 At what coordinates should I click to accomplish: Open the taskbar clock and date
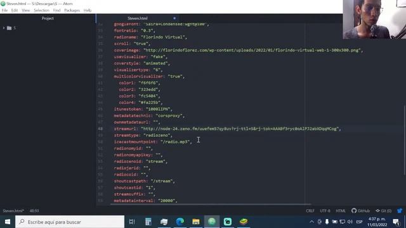click(x=377, y=222)
